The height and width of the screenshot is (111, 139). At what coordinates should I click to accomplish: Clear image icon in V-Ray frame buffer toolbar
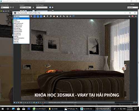point(57,16)
